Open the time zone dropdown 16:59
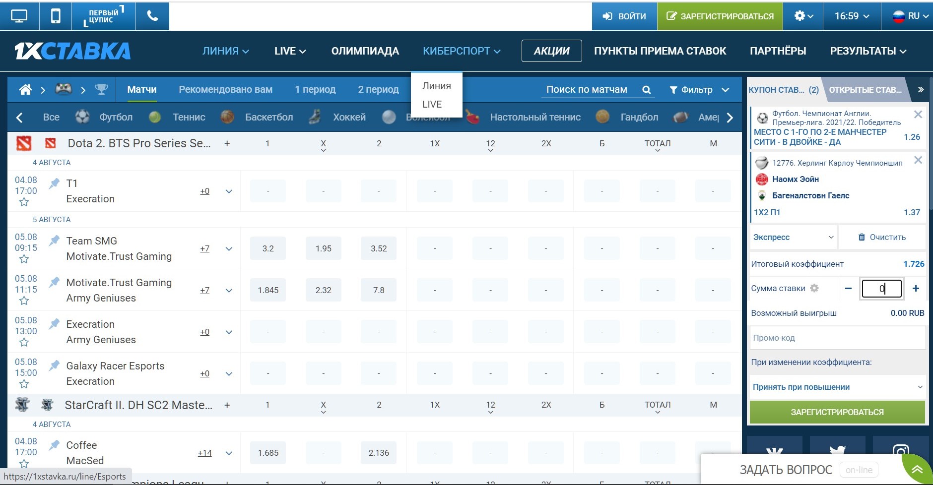The height and width of the screenshot is (485, 933). [852, 16]
